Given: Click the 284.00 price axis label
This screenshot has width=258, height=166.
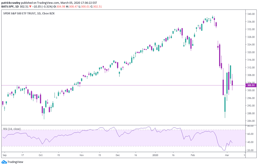Looking at the screenshot, I should click(251, 121).
